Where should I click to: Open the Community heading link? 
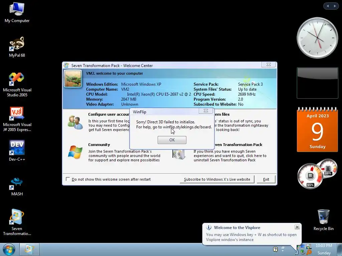point(99,145)
